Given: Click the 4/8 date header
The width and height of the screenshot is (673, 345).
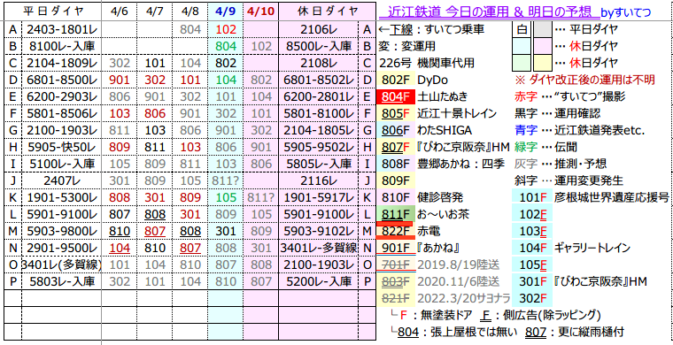Looking at the screenshot, I should point(190,11).
